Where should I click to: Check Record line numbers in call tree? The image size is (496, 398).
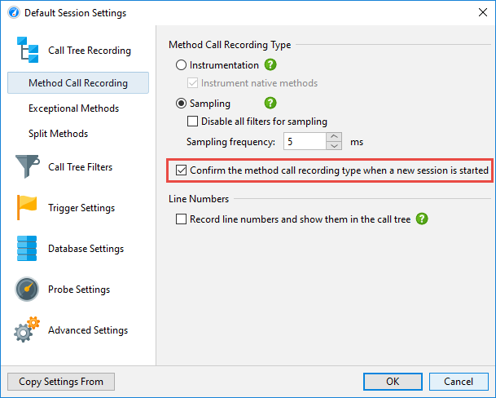coord(181,219)
